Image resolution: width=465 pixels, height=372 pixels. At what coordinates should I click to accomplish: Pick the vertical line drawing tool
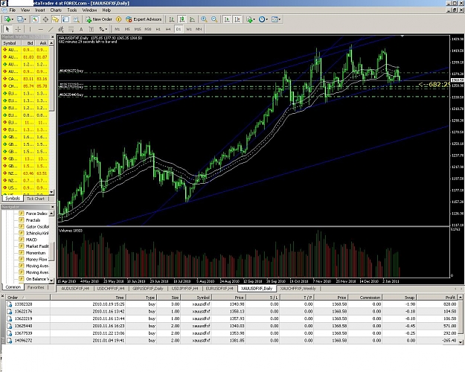pyautogui.click(x=30, y=29)
